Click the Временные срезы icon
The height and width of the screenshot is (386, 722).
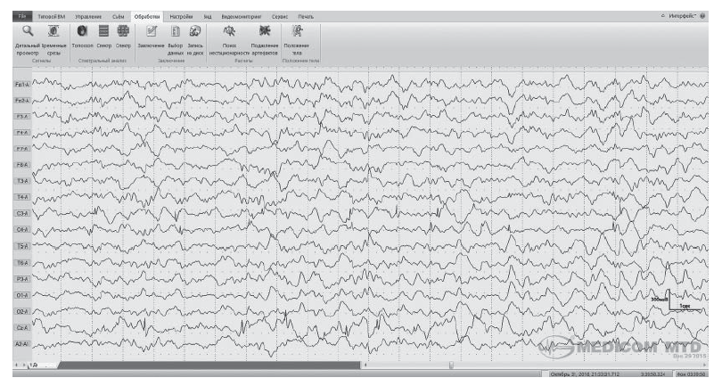click(x=53, y=31)
